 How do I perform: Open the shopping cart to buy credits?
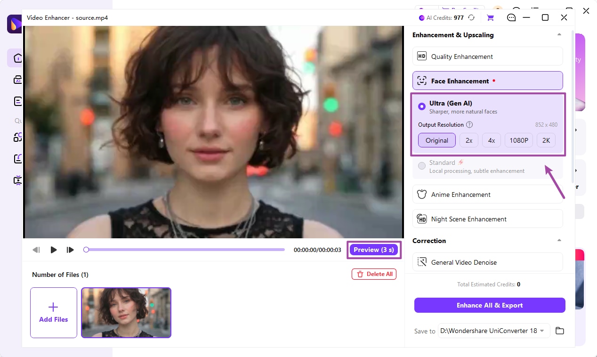[x=490, y=18]
